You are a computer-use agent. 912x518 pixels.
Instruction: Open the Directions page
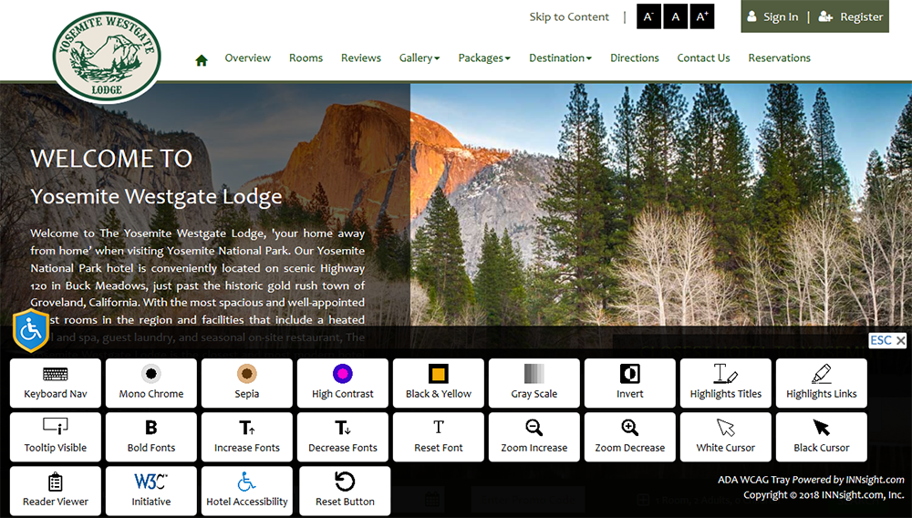635,58
